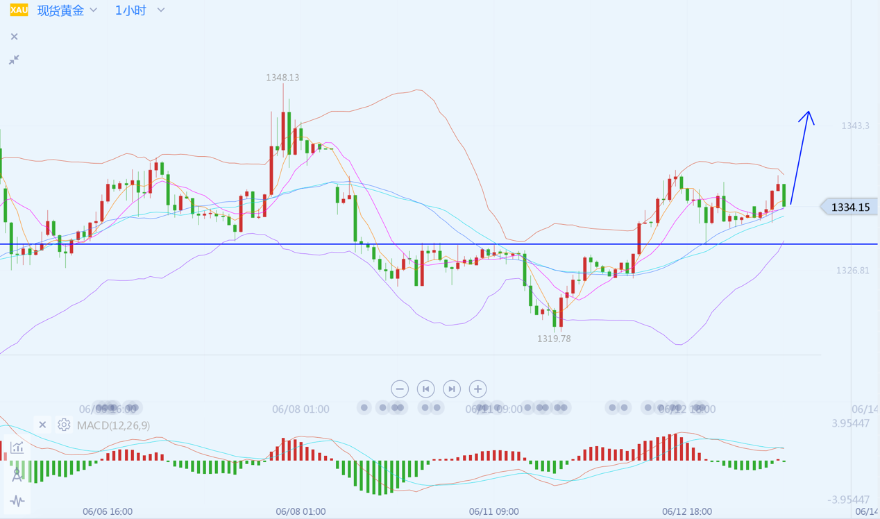Step back with the previous candle button

tap(425, 389)
